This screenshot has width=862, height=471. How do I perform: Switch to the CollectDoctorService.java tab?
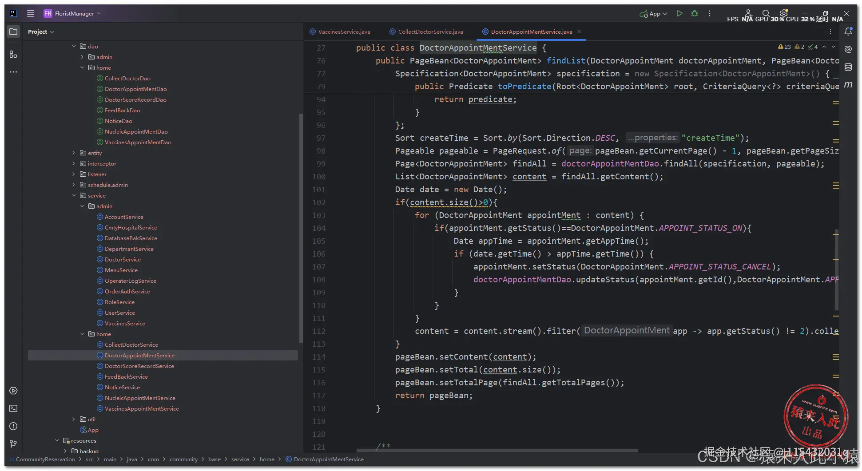pyautogui.click(x=426, y=32)
